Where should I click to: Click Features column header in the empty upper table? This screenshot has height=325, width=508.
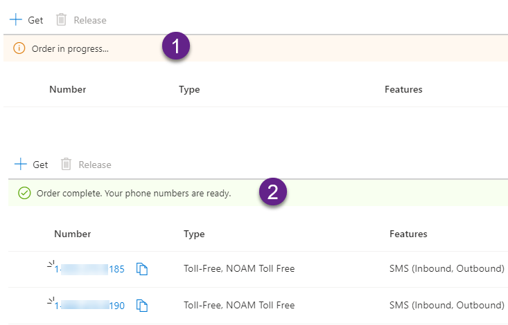403,89
